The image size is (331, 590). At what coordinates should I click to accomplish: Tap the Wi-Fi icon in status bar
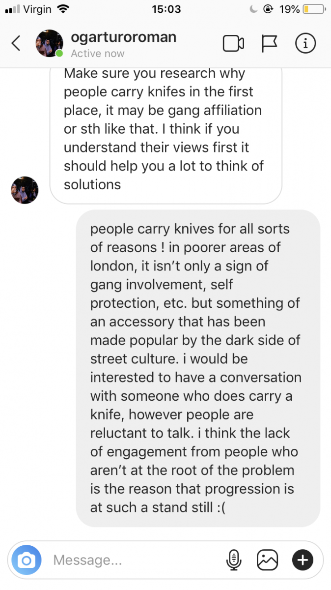(63, 9)
